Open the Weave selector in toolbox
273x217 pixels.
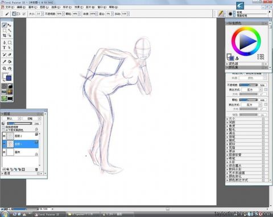click(10, 92)
